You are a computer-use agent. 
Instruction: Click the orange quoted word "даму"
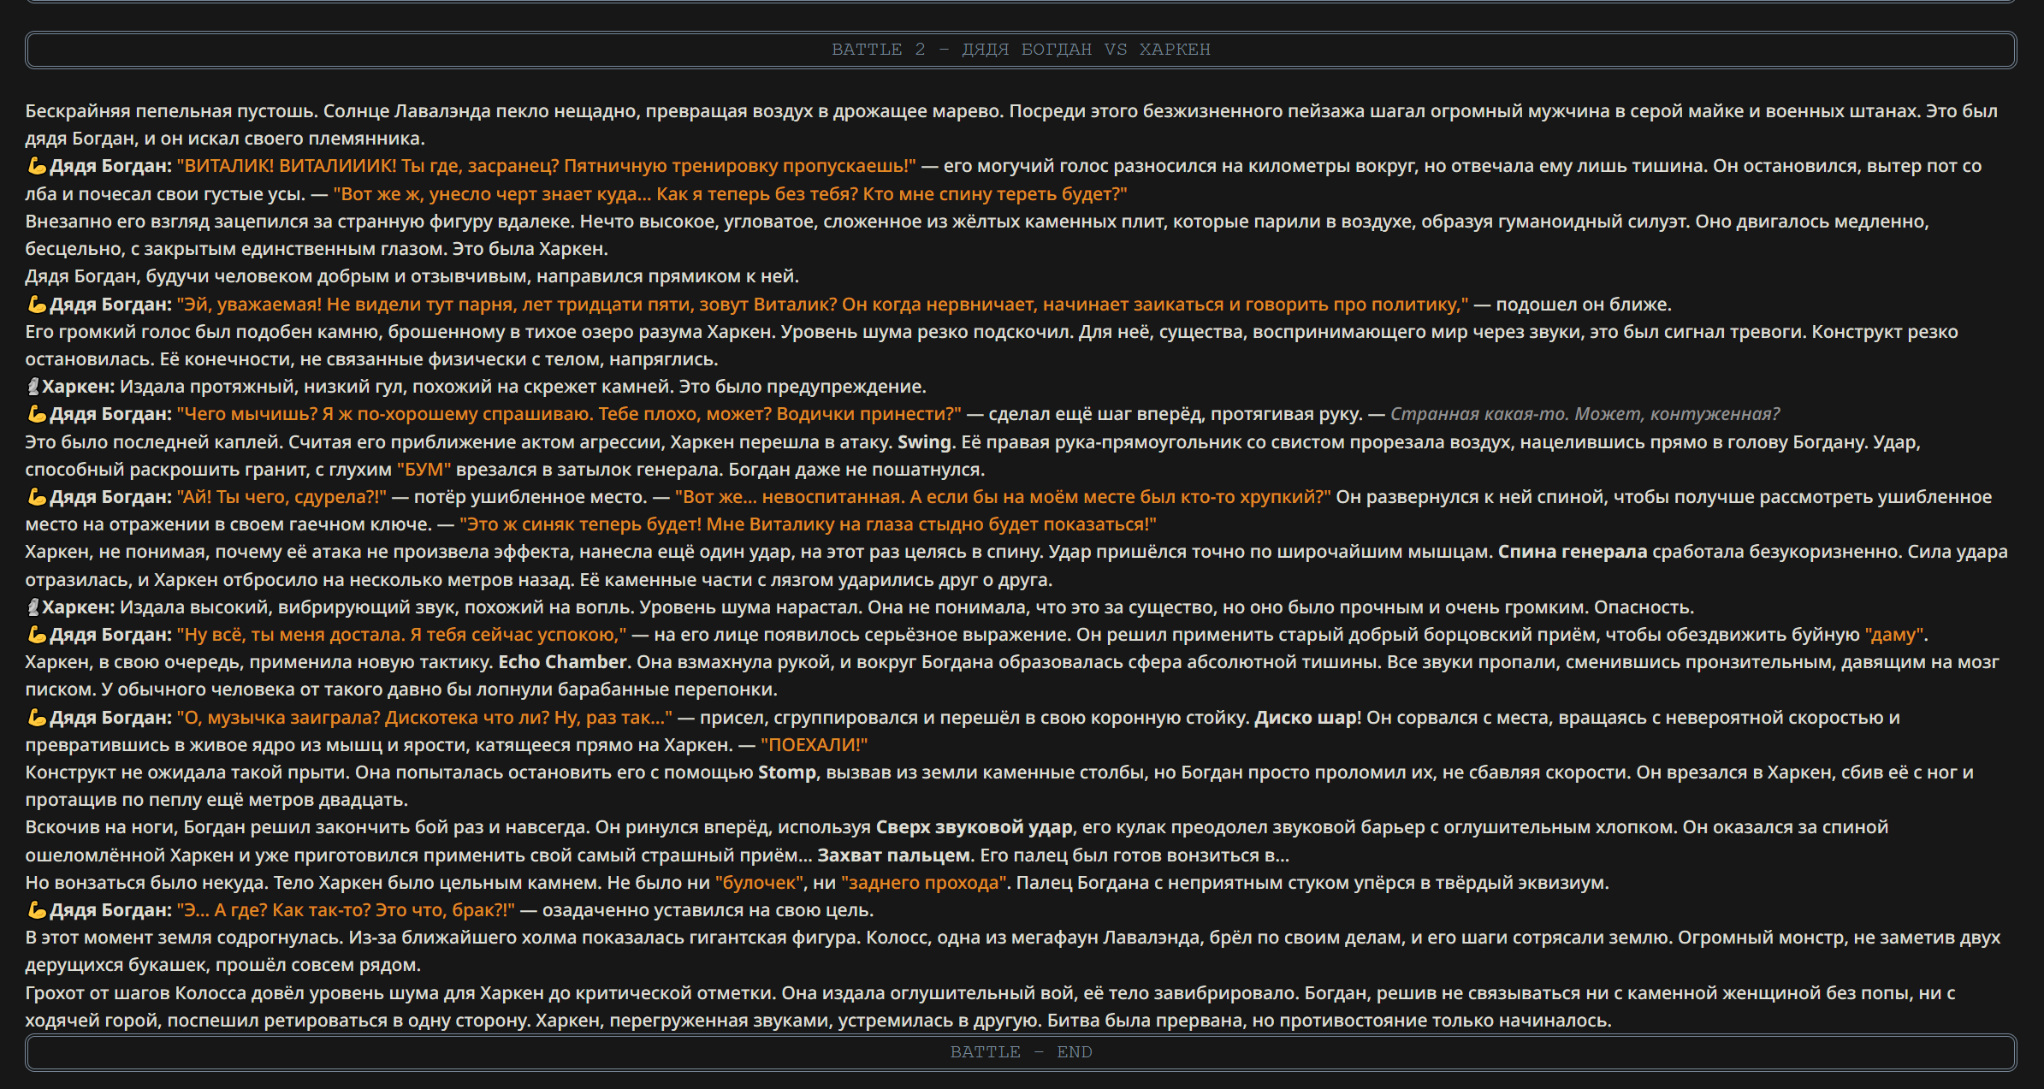[1894, 635]
